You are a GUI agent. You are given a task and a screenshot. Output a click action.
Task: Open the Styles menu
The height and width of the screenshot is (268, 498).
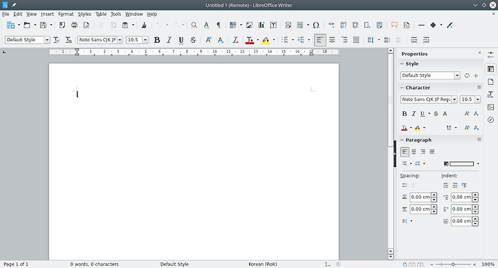[84, 14]
